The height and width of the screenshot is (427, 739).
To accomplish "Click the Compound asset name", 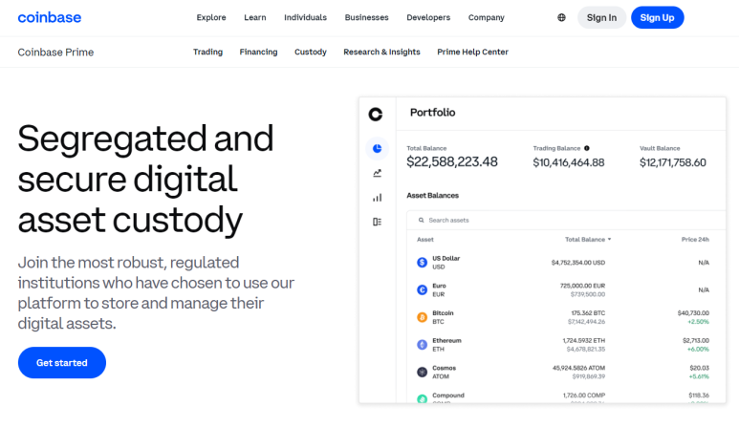I will [448, 395].
